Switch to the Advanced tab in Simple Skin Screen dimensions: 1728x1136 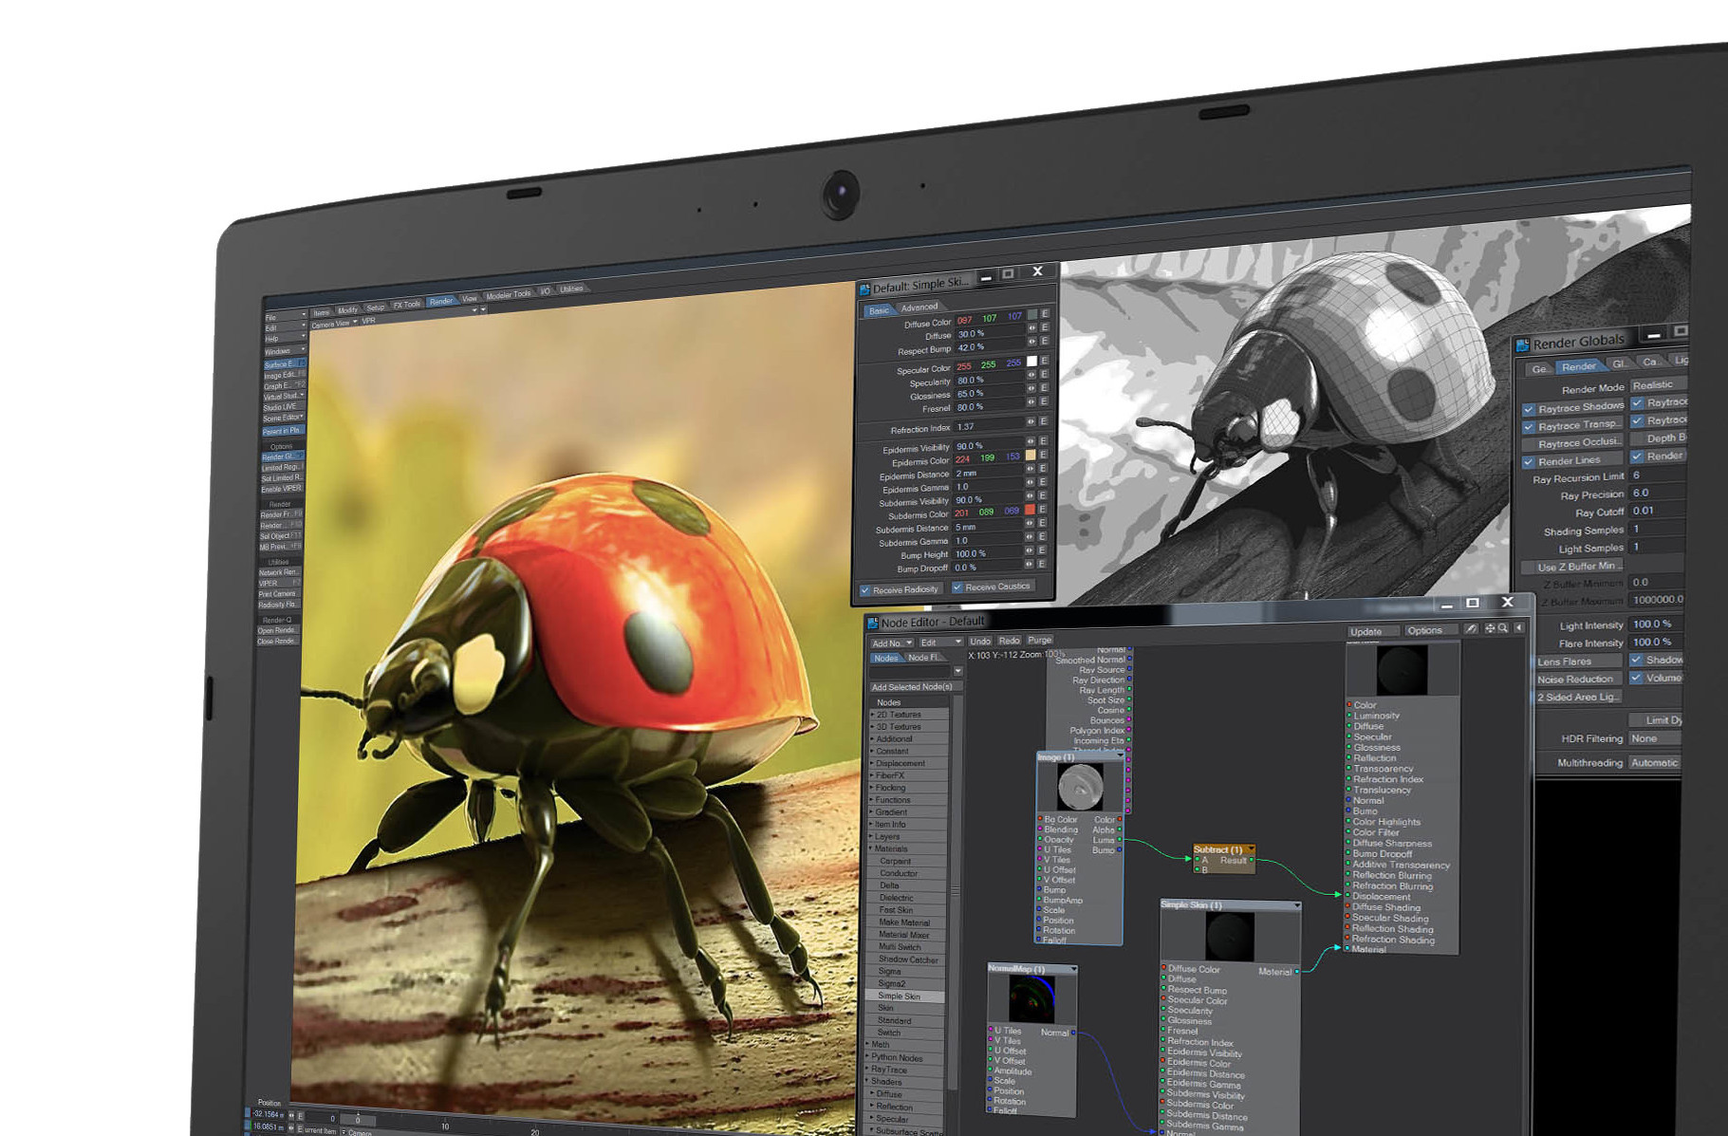920,307
